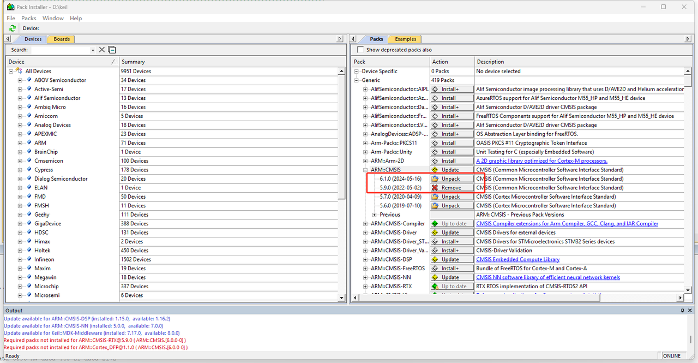Expand the Cypress vendor node
Viewport: 698px width, 363px height.
(x=20, y=170)
